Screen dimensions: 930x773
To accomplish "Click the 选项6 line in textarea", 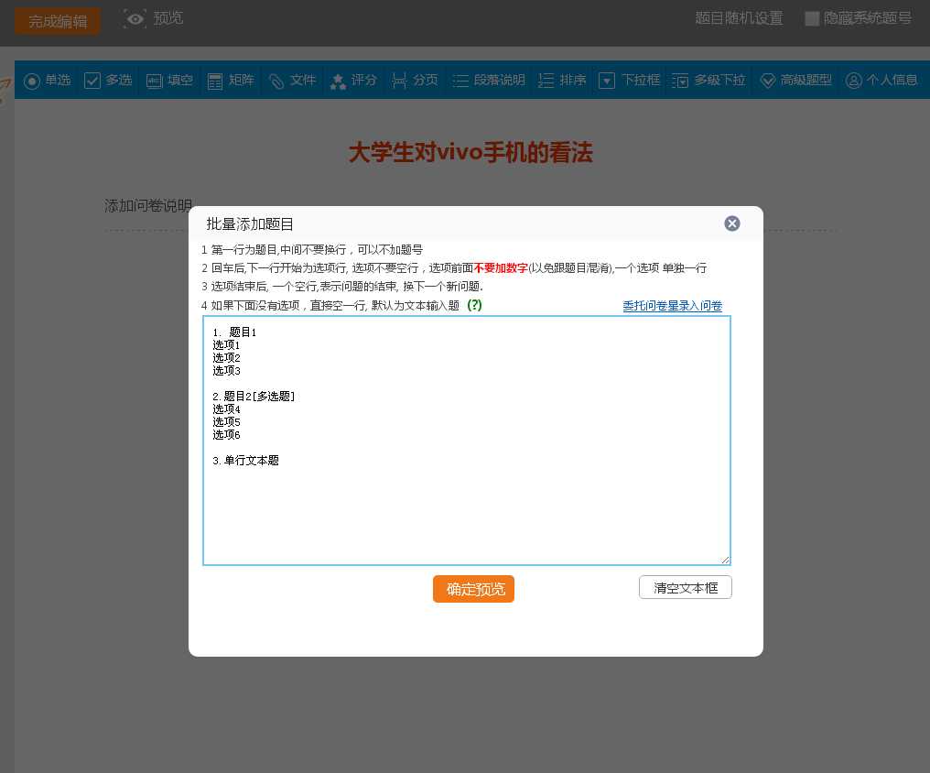I will coord(226,435).
